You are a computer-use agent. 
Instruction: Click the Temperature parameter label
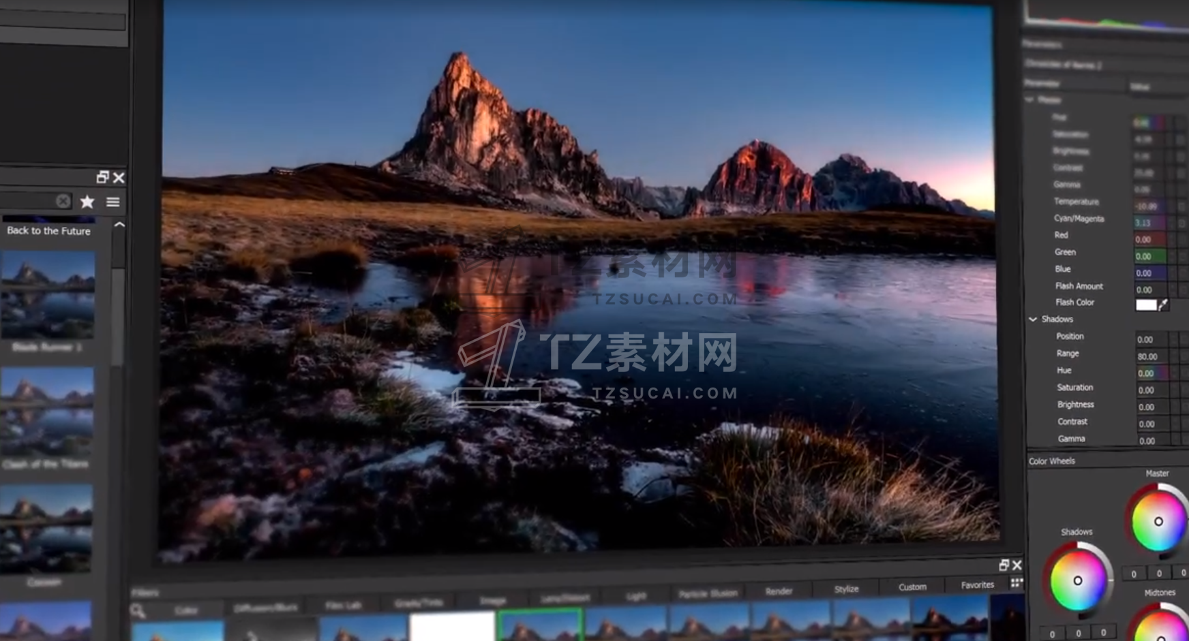[x=1077, y=201]
